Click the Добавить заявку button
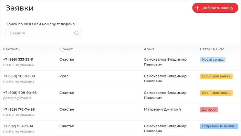The image size is (241, 136). point(215,8)
